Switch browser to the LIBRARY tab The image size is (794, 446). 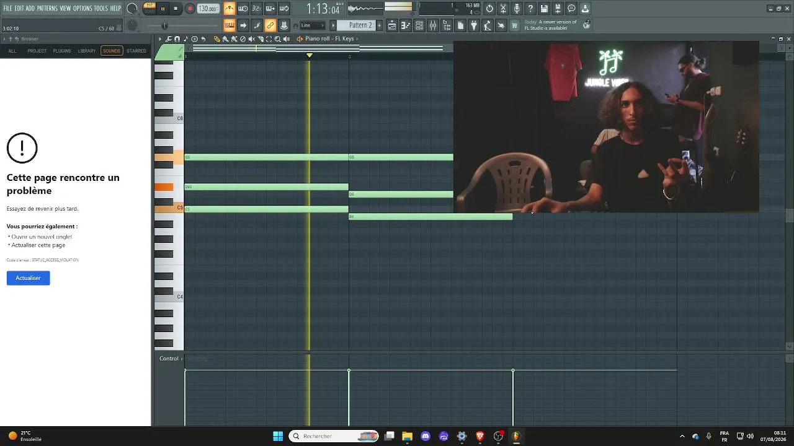click(x=87, y=51)
